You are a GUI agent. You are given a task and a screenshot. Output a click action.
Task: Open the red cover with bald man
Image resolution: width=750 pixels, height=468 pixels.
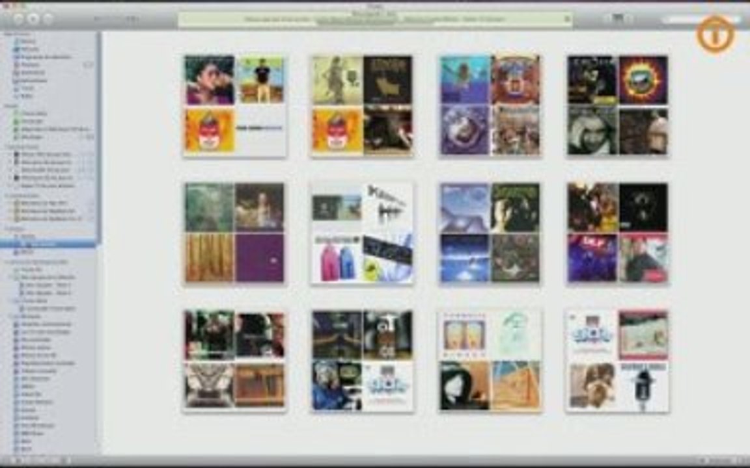pyautogui.click(x=643, y=257)
